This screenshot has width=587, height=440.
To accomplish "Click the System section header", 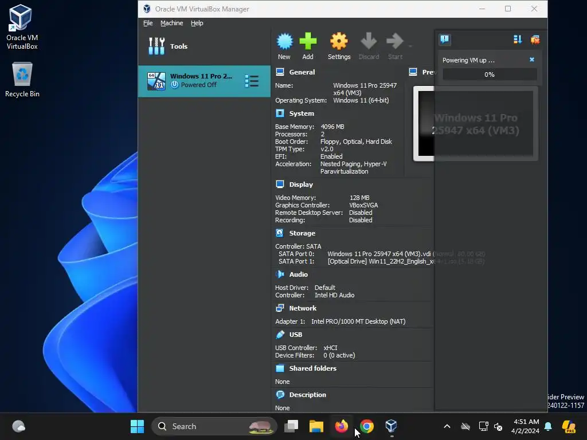I will (x=302, y=113).
